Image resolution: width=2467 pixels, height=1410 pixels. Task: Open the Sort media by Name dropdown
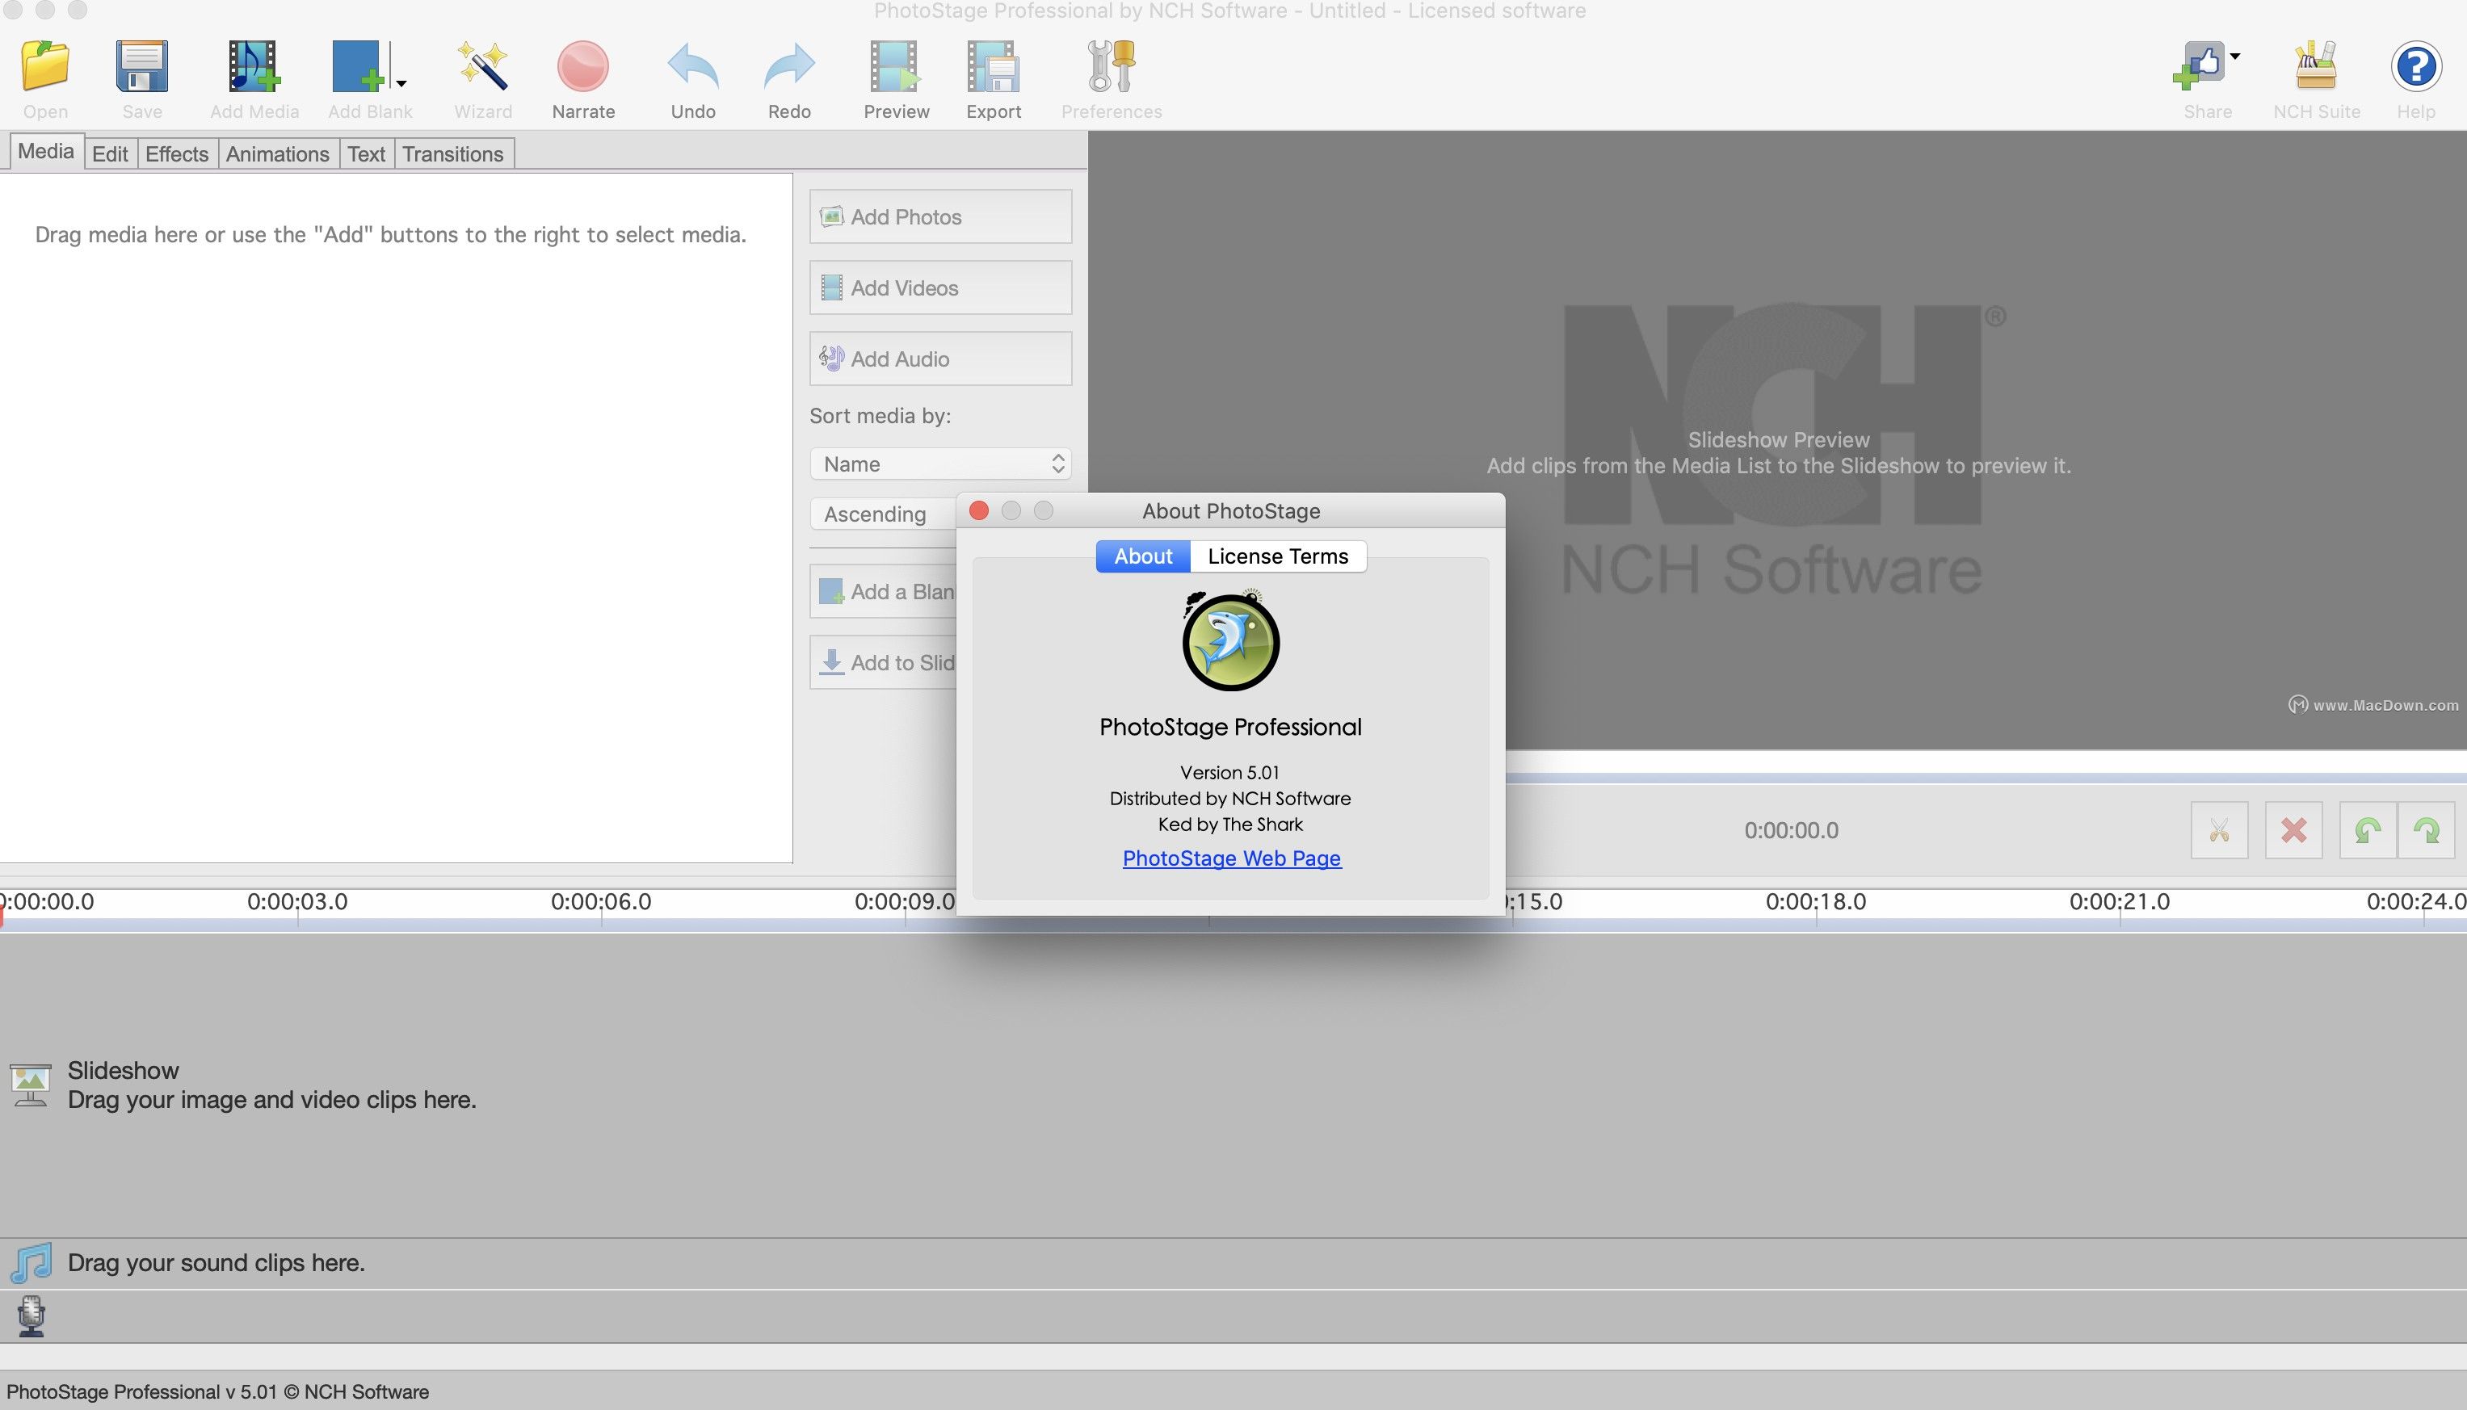click(x=940, y=464)
